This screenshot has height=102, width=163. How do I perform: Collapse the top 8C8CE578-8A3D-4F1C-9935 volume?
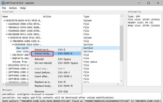(5, 20)
